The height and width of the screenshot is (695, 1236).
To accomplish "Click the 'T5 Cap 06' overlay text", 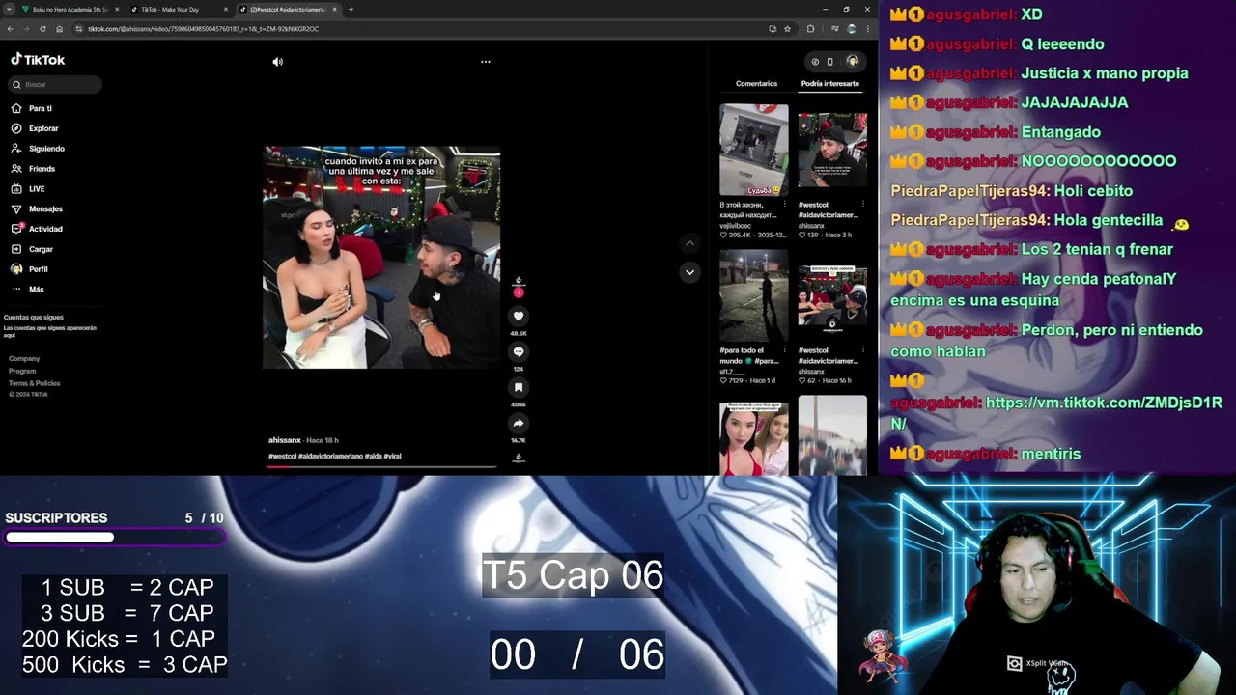I will pos(573,575).
